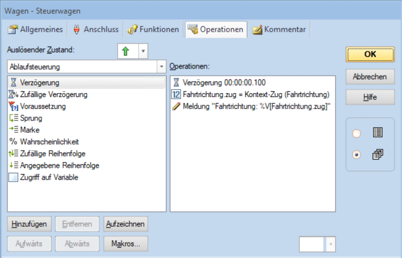Screen dimensions: 402x258
Task: Select Zugriff auf Variable entry
Action: pos(49,177)
